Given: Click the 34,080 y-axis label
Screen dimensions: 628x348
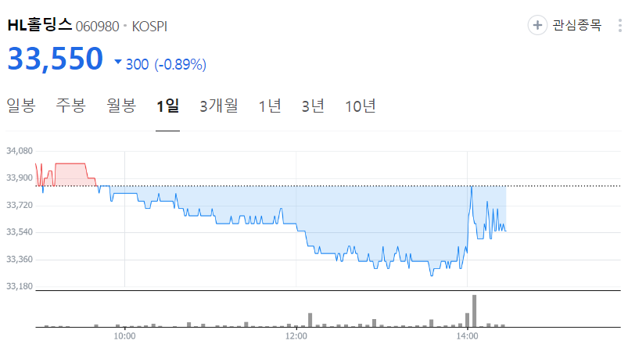Looking at the screenshot, I should [20, 151].
